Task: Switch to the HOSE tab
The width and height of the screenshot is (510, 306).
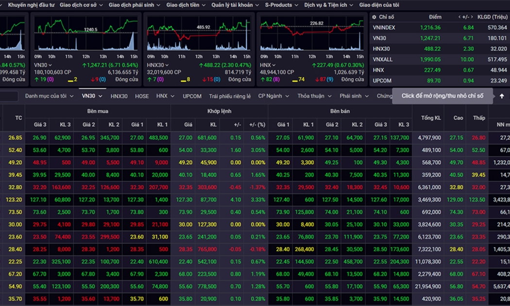Action: coord(142,96)
